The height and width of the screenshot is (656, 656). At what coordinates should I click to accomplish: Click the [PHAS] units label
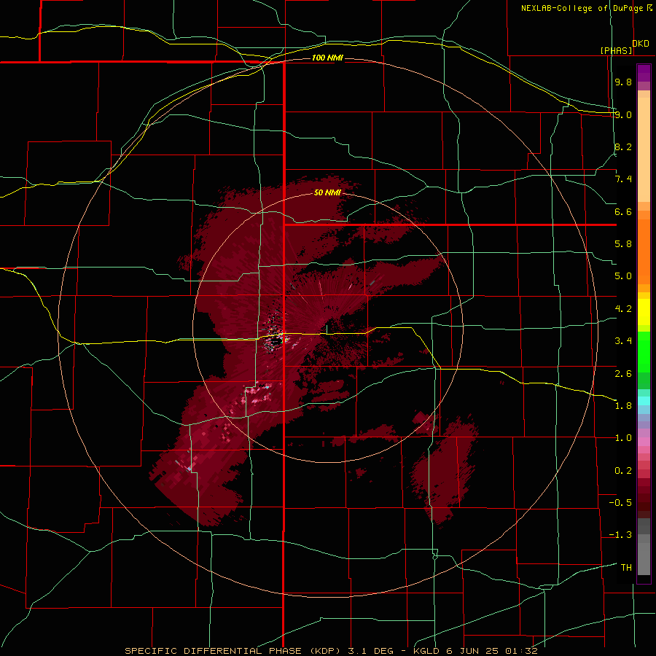click(x=616, y=50)
